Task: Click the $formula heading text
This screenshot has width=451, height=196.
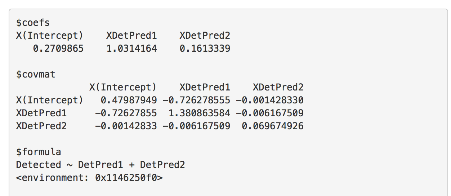Action: 39,152
